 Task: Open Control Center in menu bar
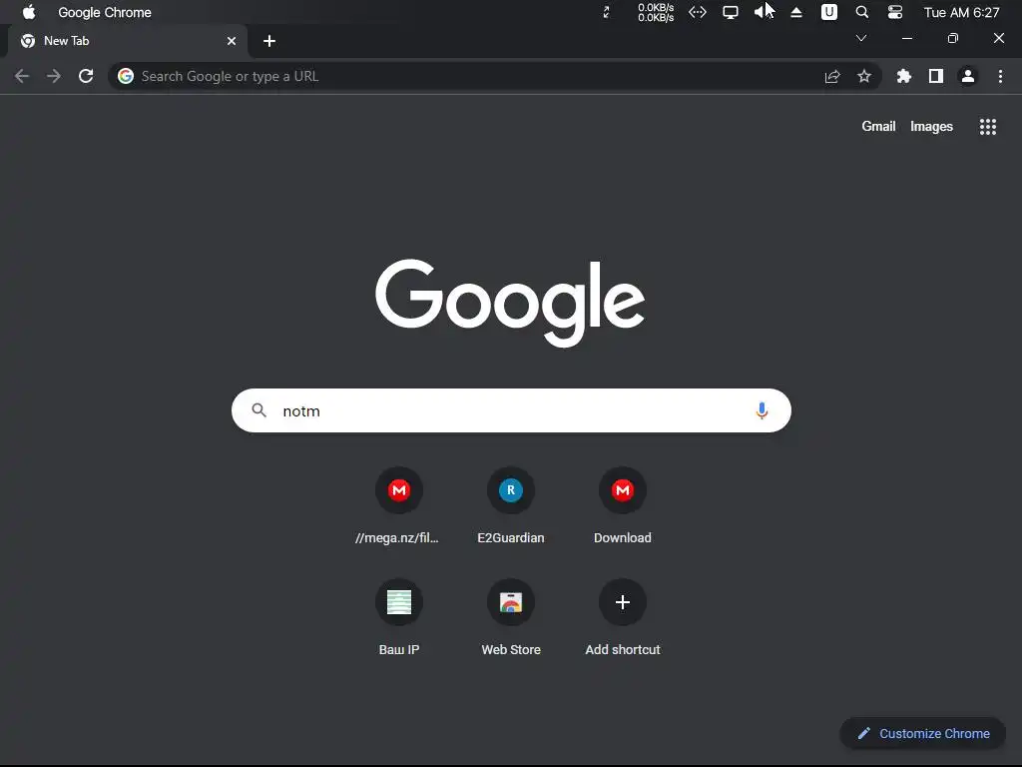[x=895, y=12]
